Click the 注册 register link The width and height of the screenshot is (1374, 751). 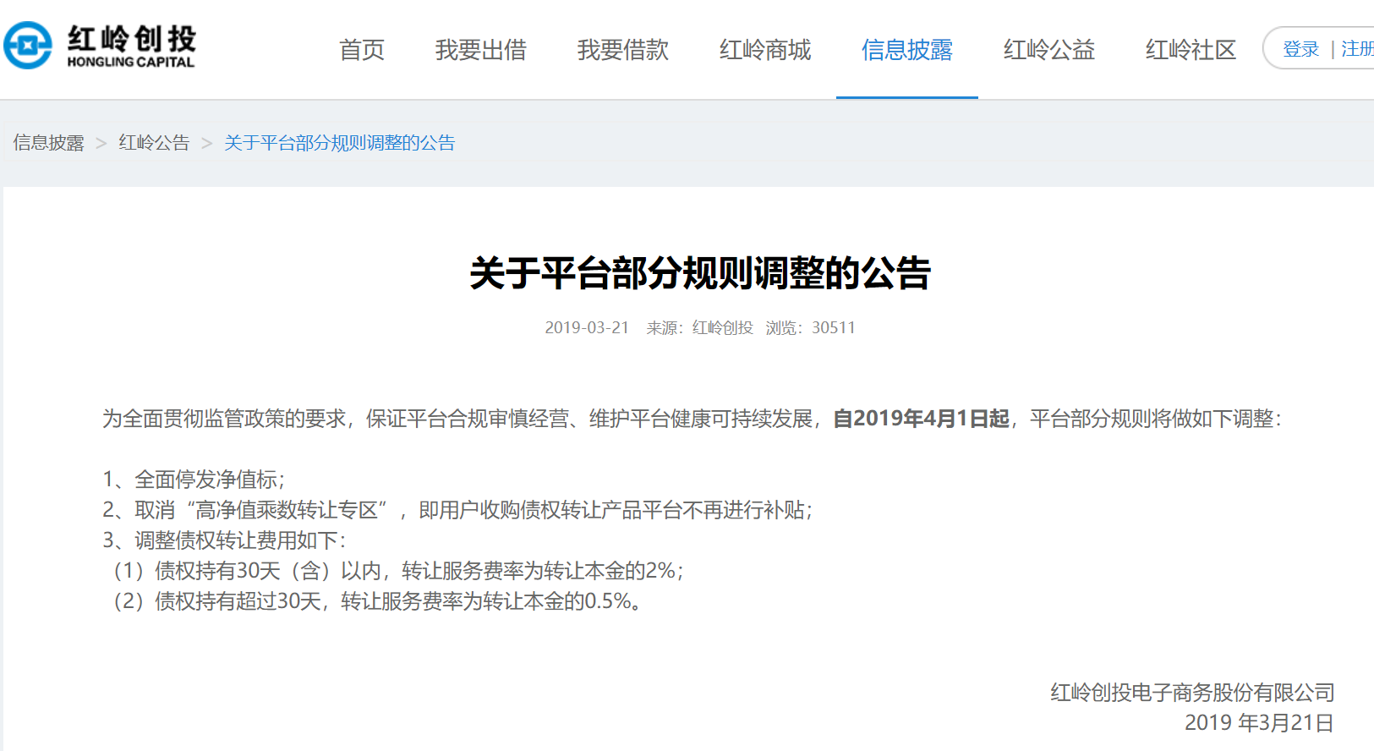click(x=1358, y=49)
